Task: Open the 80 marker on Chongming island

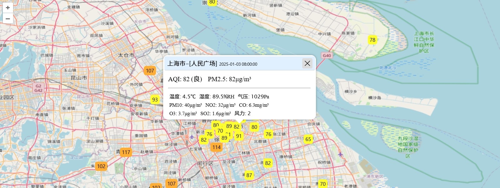Action: [212, 2]
